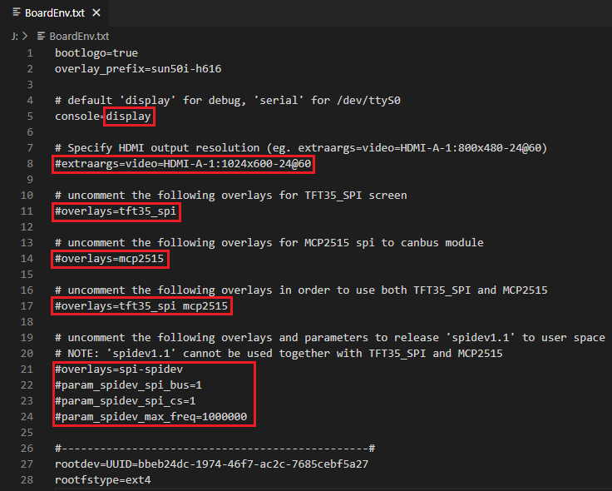
Task: Click the #overlays=spi-spidev line
Action: (x=119, y=369)
